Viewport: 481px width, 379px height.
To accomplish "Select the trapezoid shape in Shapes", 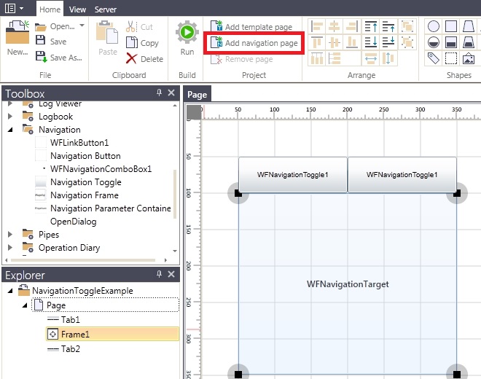I will [470, 26].
